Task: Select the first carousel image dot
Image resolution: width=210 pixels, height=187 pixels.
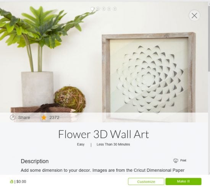Action: coord(92,9)
